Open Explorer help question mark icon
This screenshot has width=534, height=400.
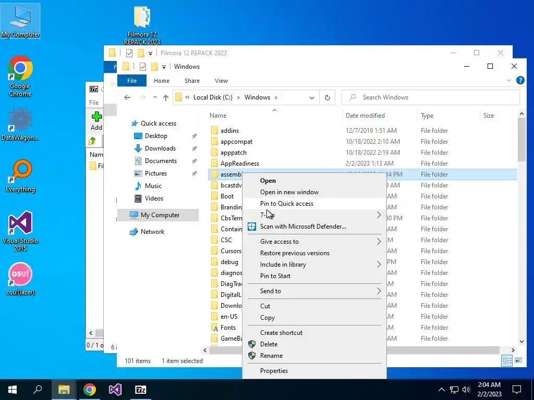[x=520, y=81]
